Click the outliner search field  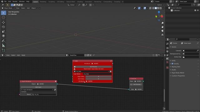184,5
